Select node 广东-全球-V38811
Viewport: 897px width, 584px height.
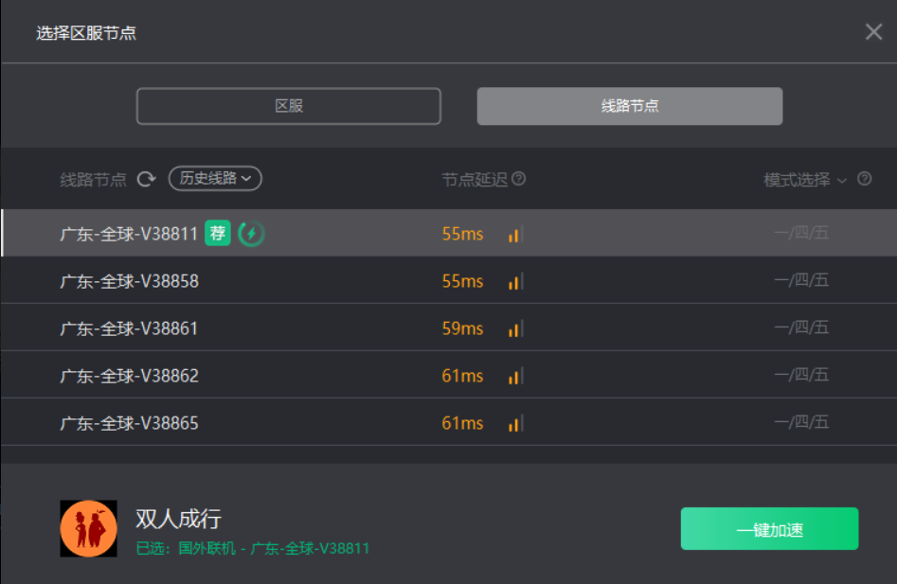pos(449,233)
